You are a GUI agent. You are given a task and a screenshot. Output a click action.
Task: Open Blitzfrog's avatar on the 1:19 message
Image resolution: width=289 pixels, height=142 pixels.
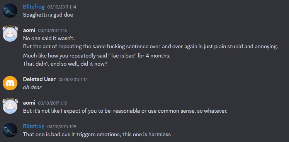pos(10,130)
